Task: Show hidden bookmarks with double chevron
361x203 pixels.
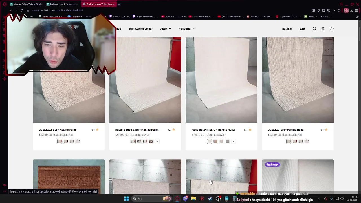Action: [x=357, y=17]
